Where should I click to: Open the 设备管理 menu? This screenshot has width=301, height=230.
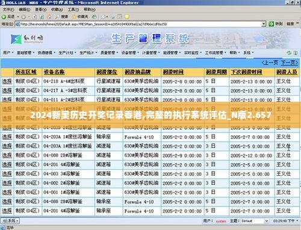130,53
